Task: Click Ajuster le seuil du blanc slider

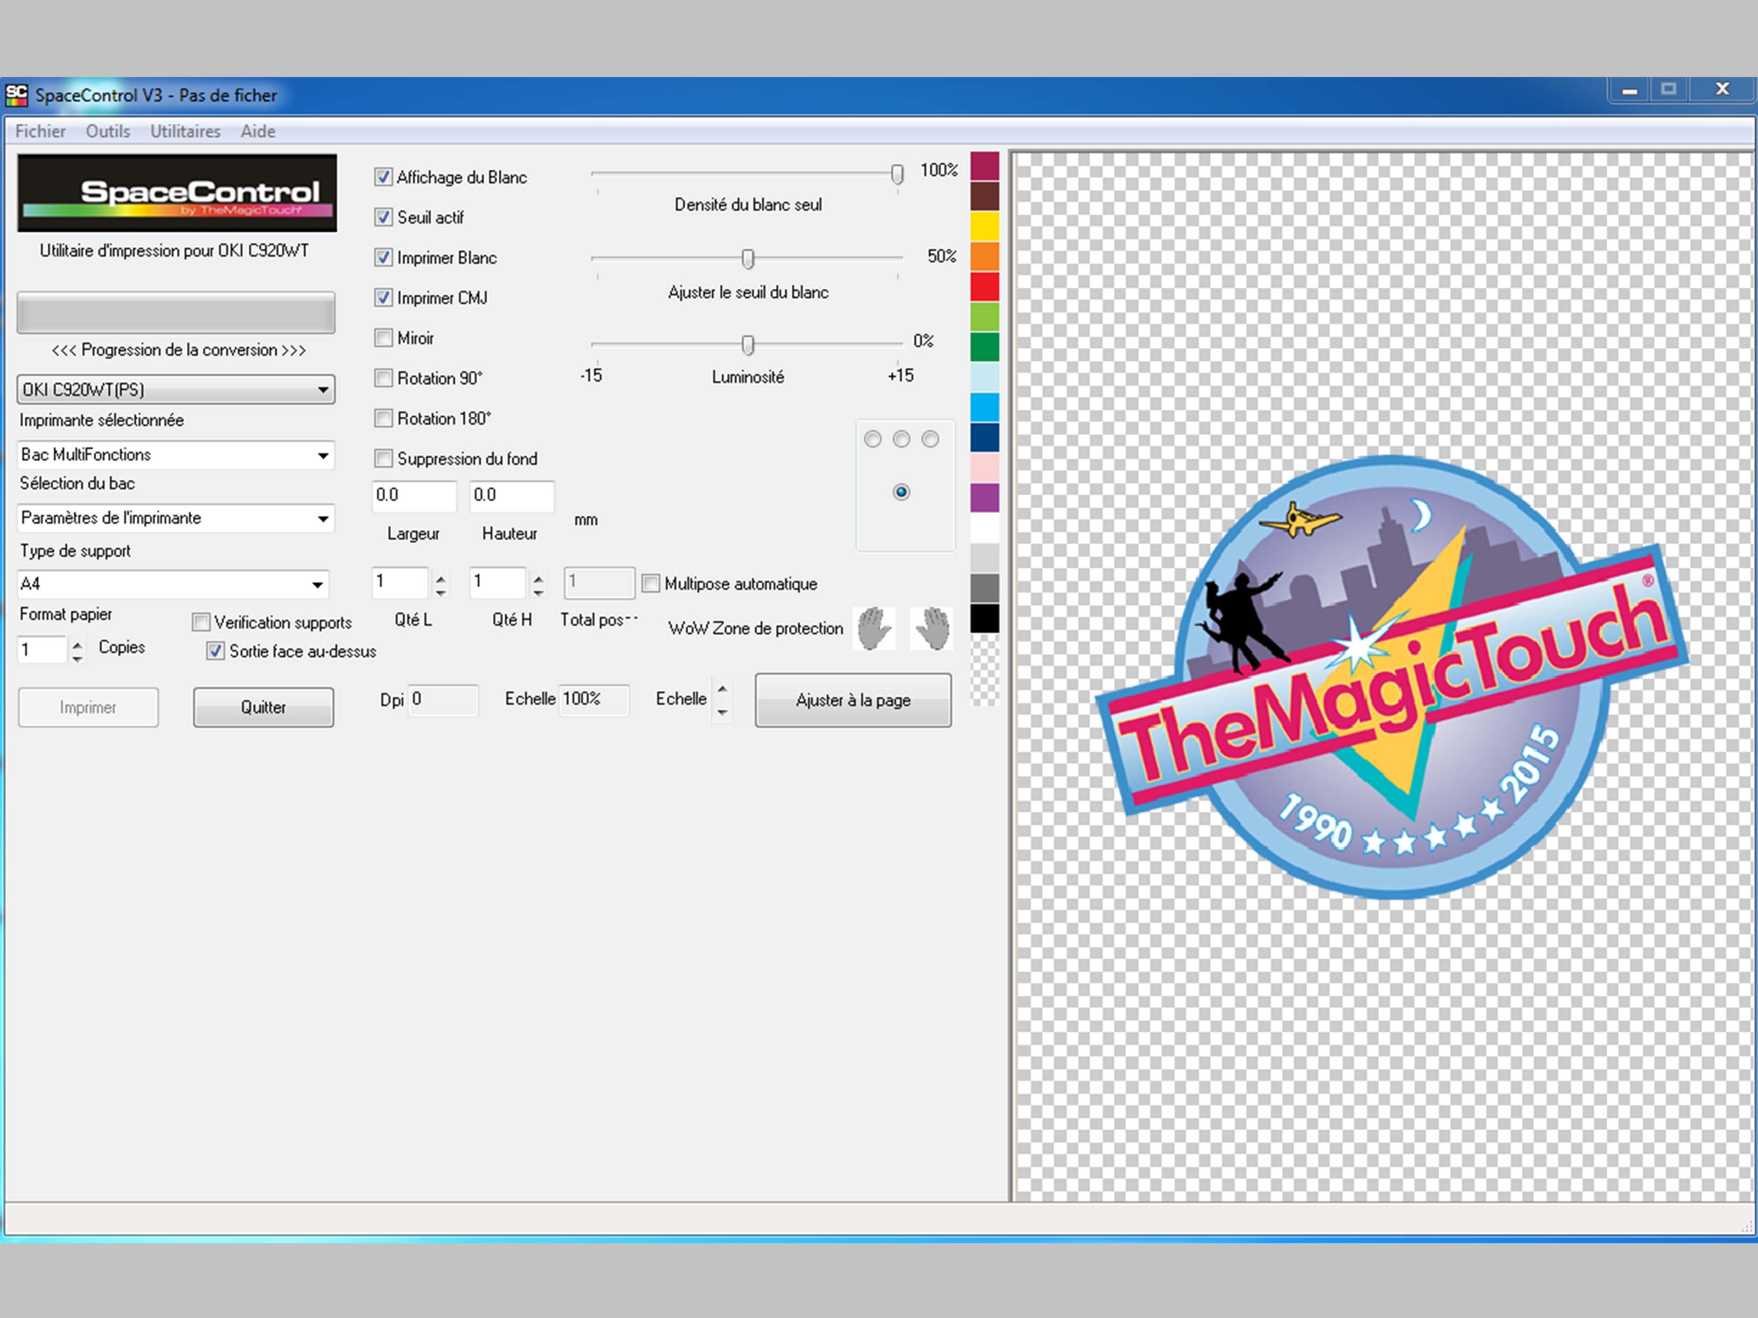Action: click(747, 258)
